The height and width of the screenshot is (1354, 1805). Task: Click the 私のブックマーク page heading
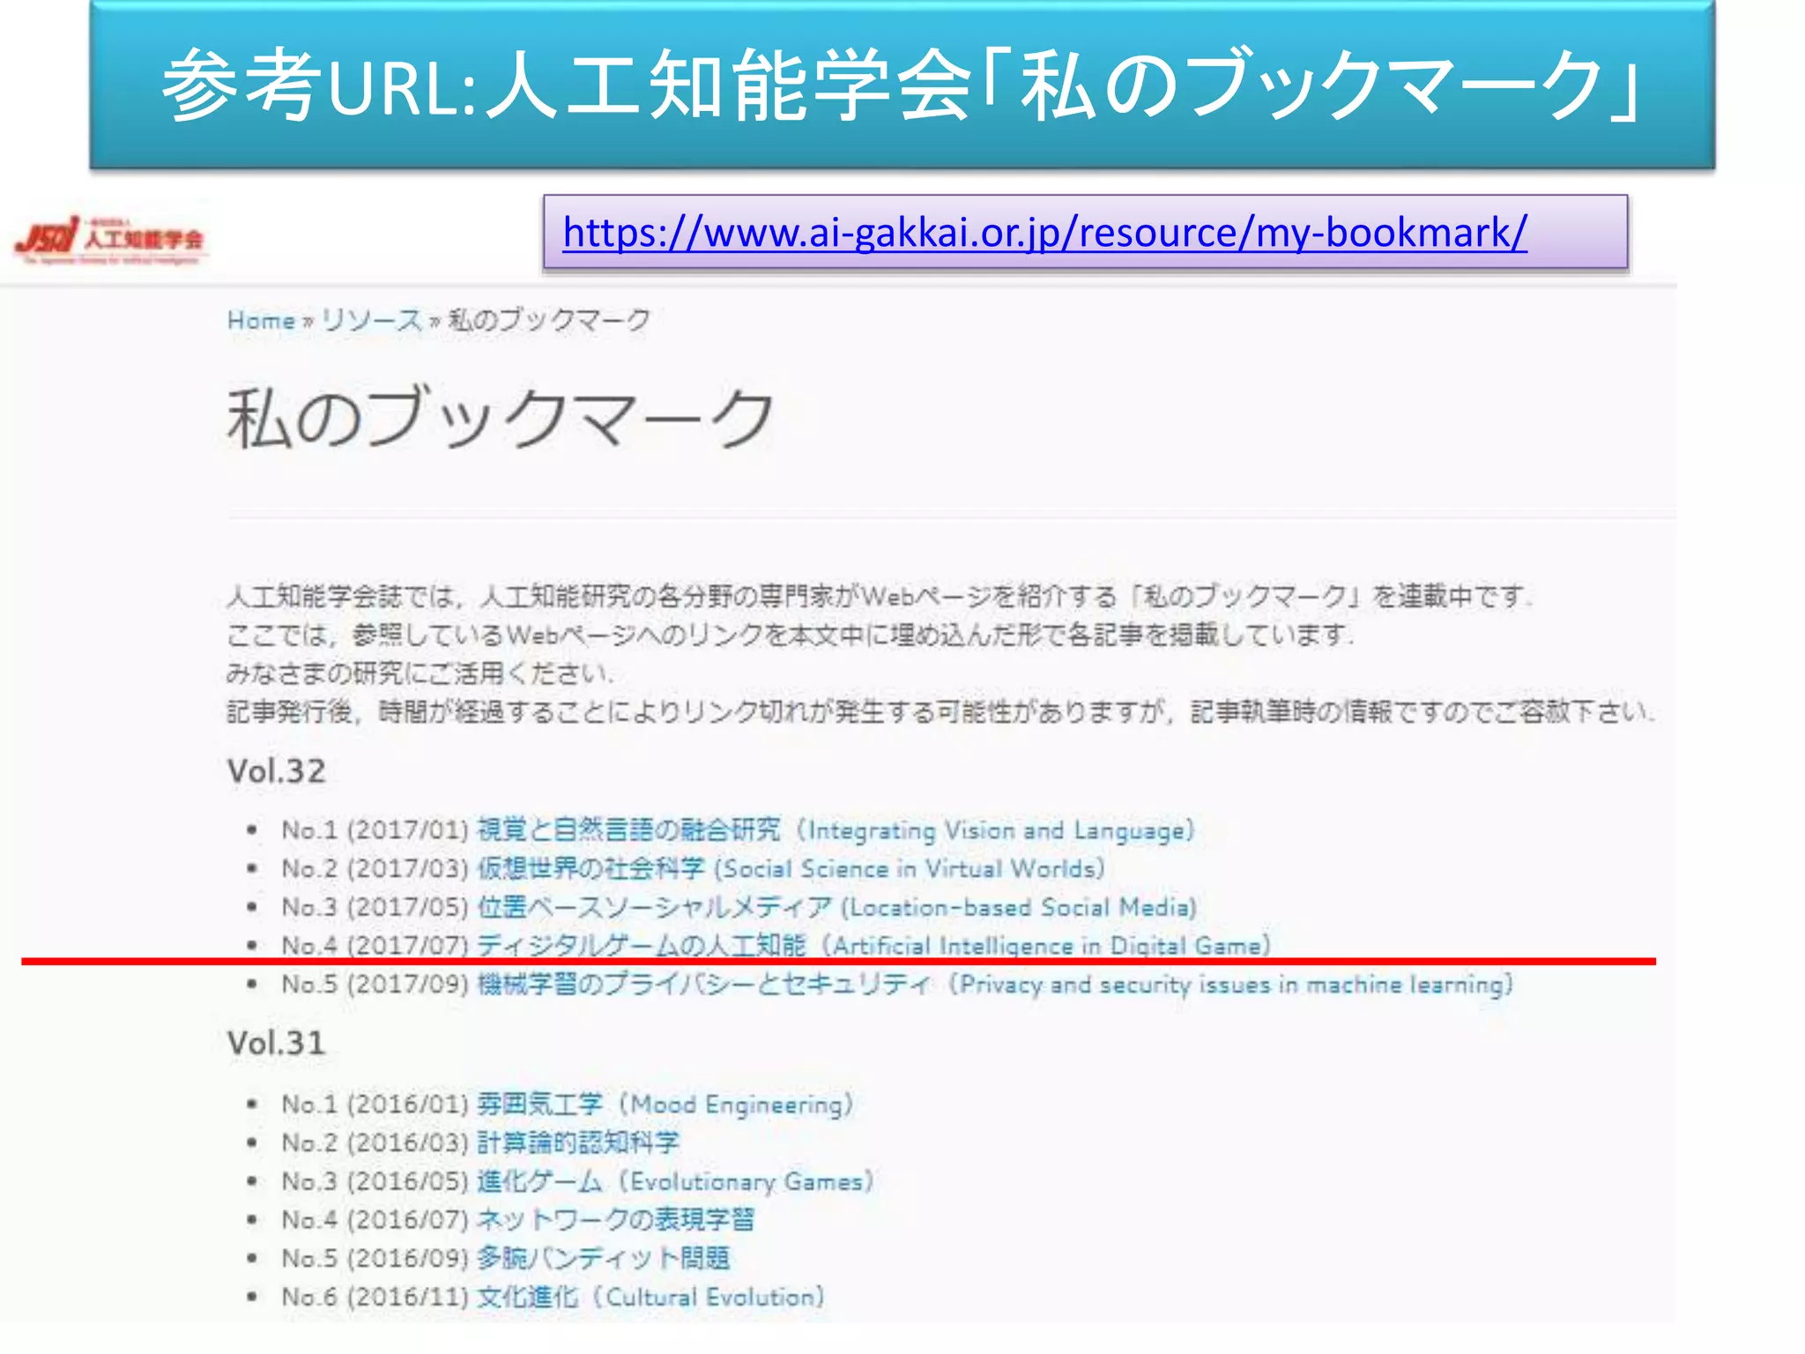pos(501,418)
